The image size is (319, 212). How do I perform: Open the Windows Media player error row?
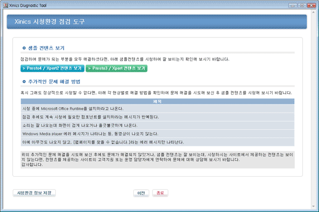(158, 134)
